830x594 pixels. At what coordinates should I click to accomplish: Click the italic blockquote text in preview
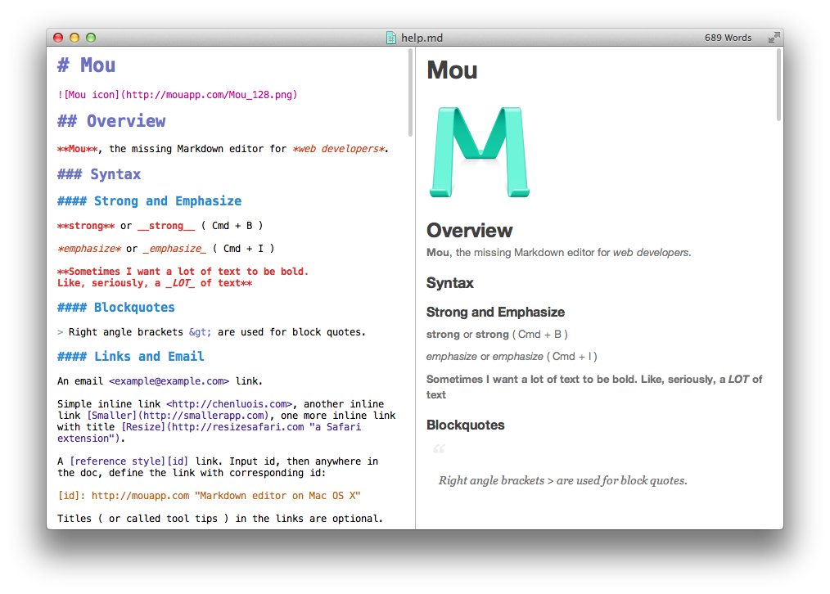click(565, 480)
